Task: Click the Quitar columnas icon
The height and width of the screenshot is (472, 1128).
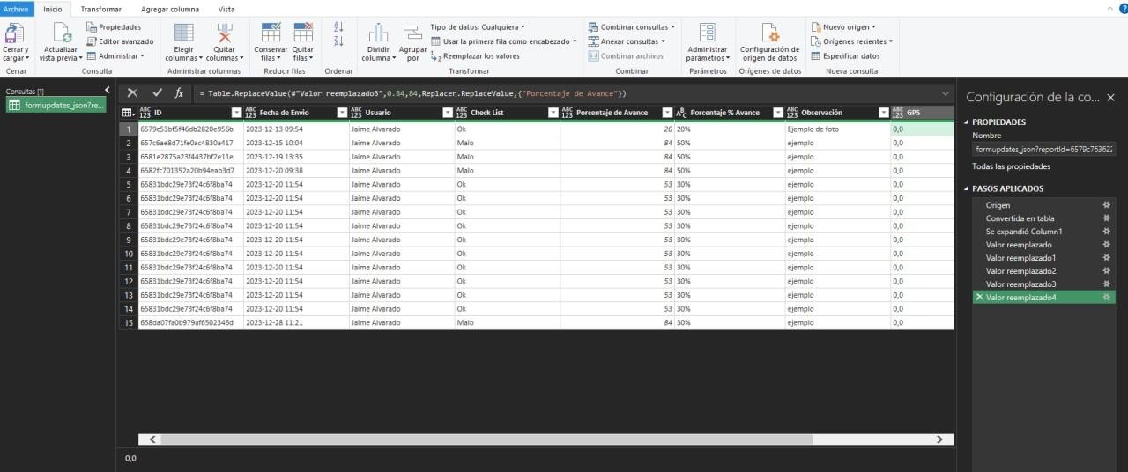Action: click(x=225, y=34)
